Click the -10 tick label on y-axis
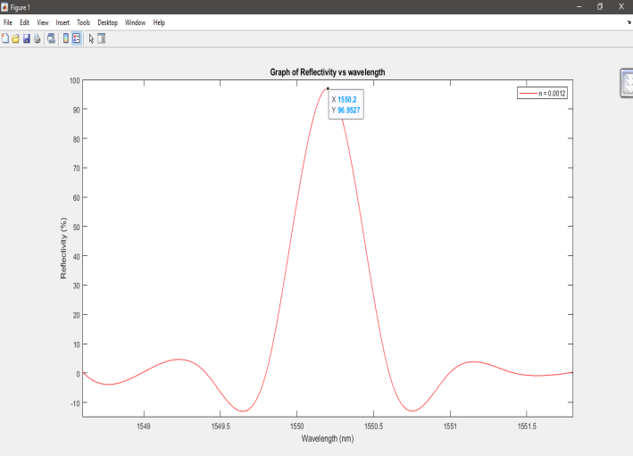 (75, 403)
